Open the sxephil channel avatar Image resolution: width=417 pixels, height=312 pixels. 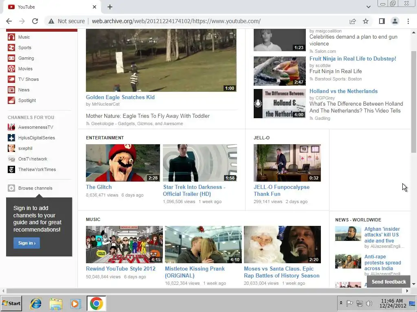tap(11, 148)
